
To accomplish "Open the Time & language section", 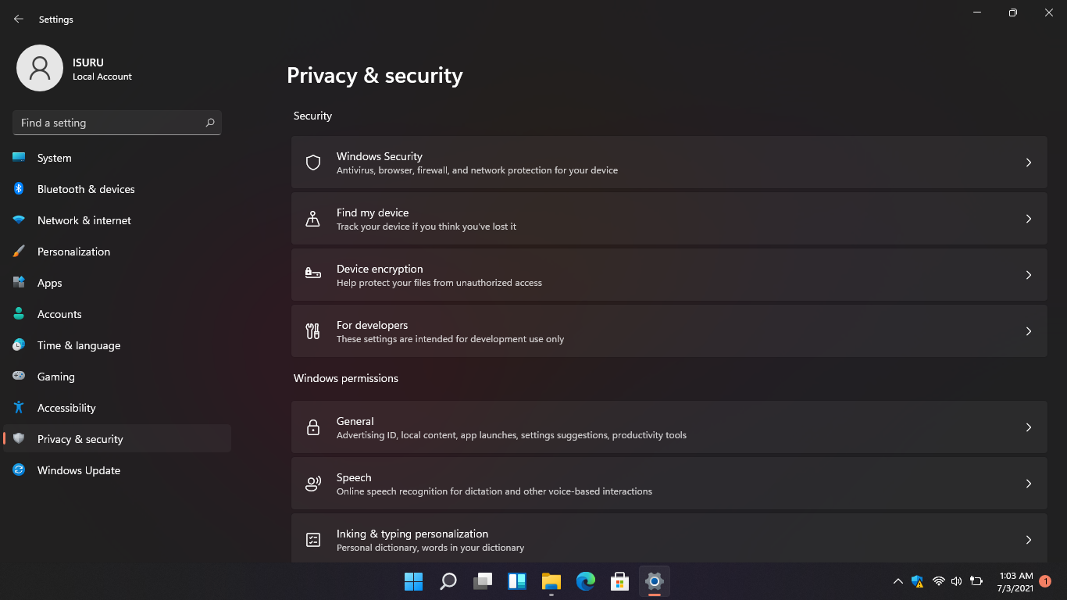I will (x=117, y=345).
